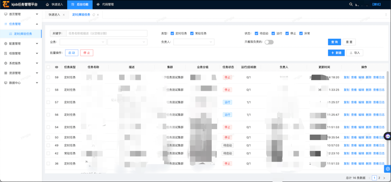Uncheck the 停止 status checkbox
This screenshot has width=391, height=182.
(x=287, y=33)
